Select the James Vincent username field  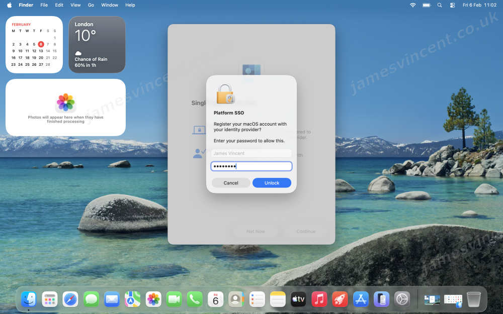tap(251, 153)
